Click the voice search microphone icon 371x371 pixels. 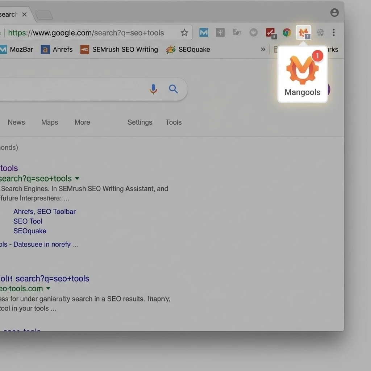point(153,89)
